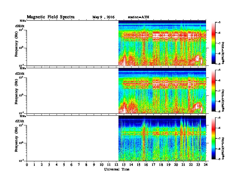
Task: Click hour tick label 3 on the time axis
Action: click(x=49, y=165)
